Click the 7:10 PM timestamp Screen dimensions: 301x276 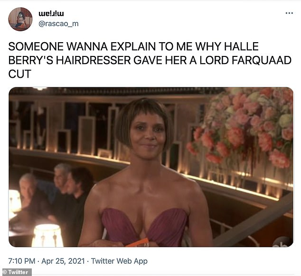pyautogui.click(x=22, y=261)
